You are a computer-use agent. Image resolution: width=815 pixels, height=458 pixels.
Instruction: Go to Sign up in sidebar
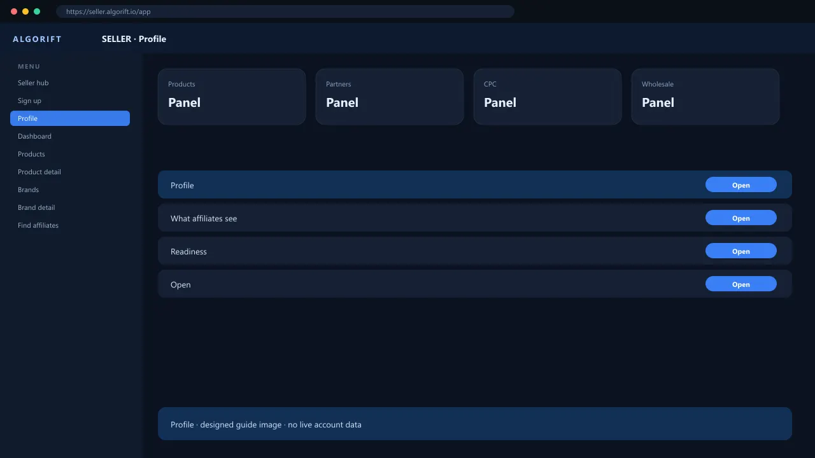(x=70, y=101)
